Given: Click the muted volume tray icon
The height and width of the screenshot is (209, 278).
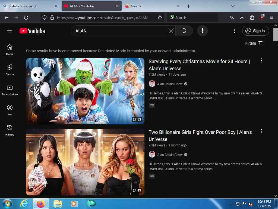Looking at the screenshot, I should coord(250,204).
